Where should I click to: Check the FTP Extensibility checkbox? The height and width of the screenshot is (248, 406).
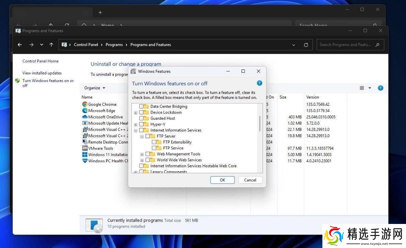(x=154, y=142)
